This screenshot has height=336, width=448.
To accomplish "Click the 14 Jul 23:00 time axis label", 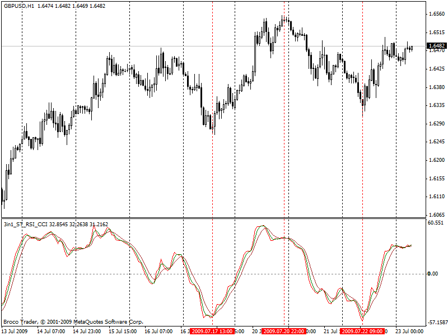I will coord(87,331).
